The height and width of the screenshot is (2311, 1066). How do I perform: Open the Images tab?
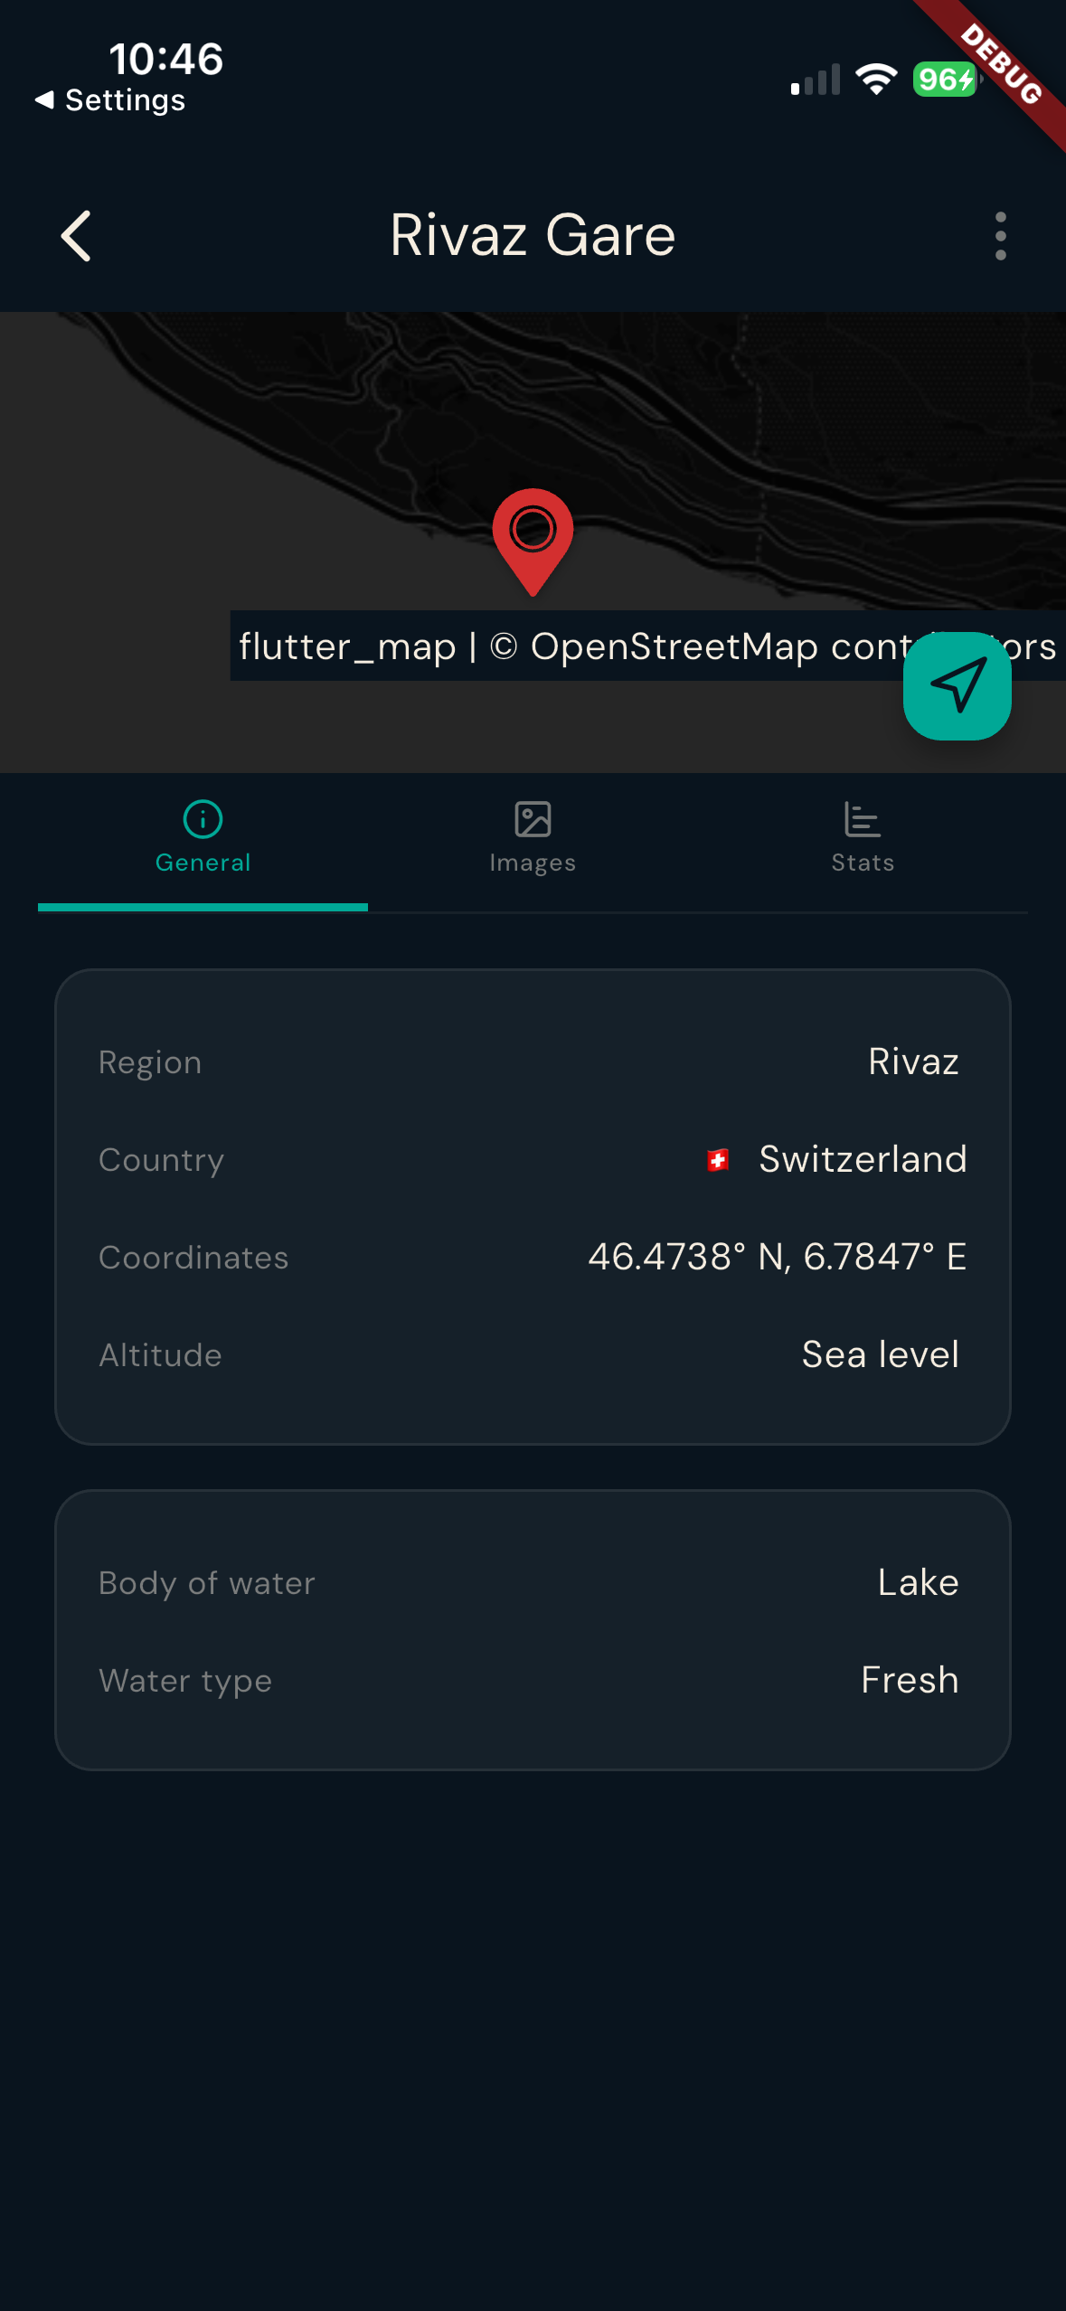coord(533,838)
